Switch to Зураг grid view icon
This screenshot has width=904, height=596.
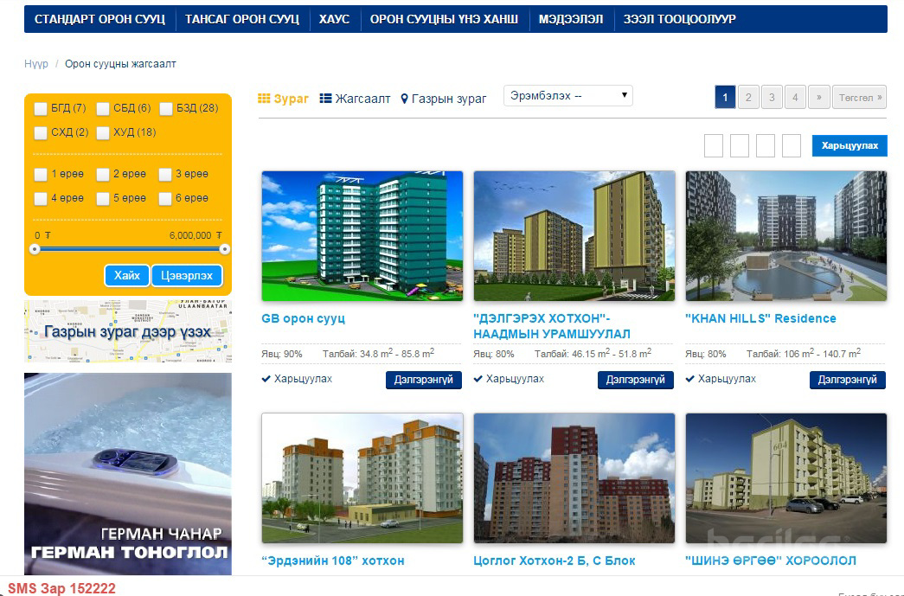pos(265,99)
